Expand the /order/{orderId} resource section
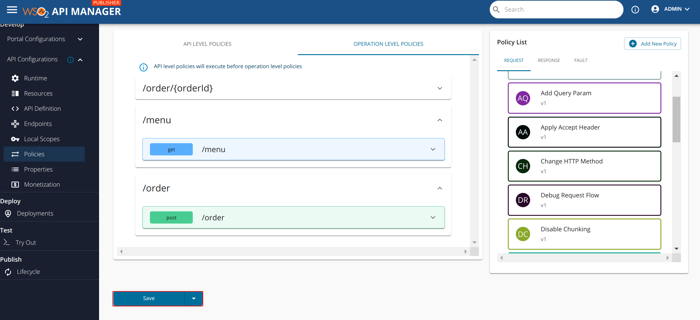700x320 pixels. [439, 88]
